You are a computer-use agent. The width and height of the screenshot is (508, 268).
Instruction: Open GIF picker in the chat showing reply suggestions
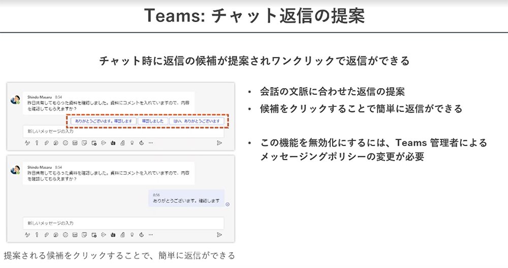75,143
